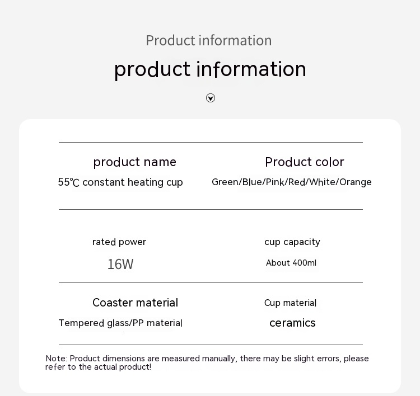420x396 pixels.
Task: Select the "Product color" label
Action: pyautogui.click(x=304, y=162)
